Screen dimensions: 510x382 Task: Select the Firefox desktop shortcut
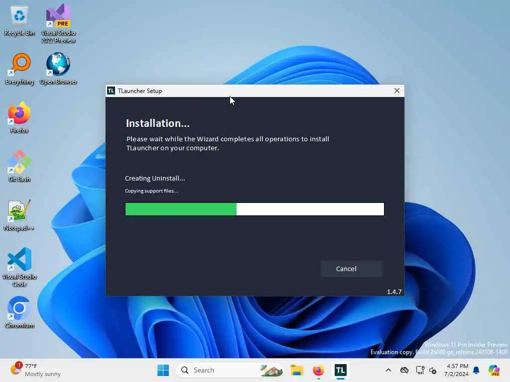click(x=19, y=118)
